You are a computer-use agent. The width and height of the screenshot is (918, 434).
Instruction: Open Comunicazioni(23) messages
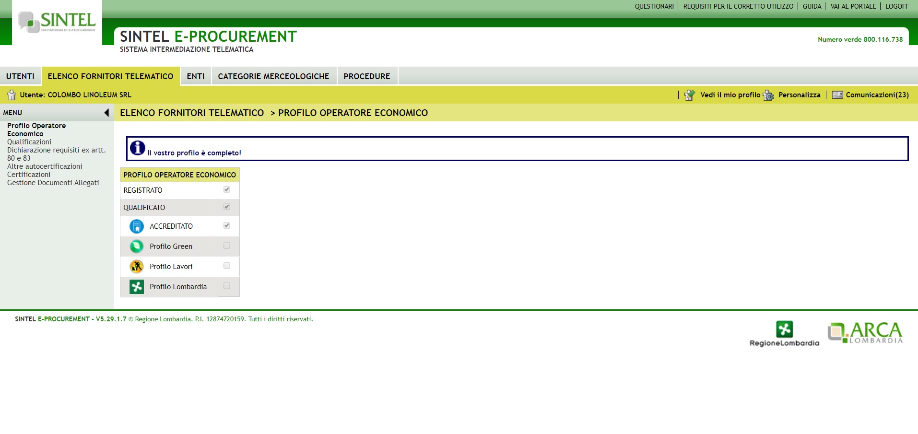[877, 95]
